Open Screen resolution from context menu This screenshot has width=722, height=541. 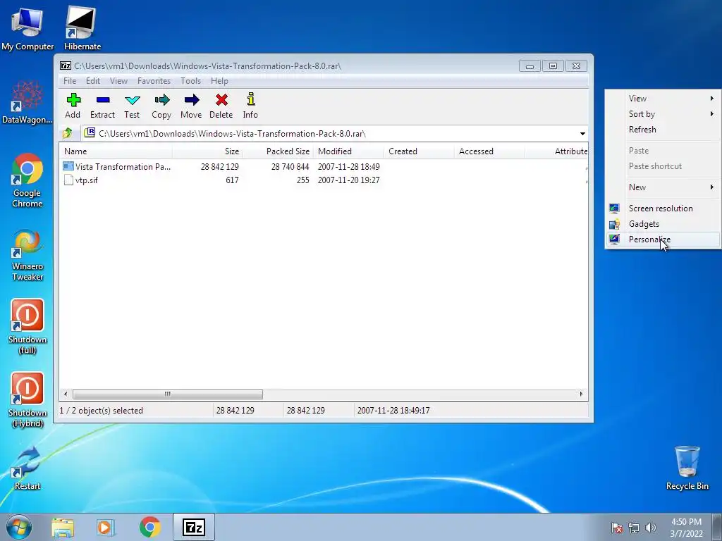[x=663, y=209]
